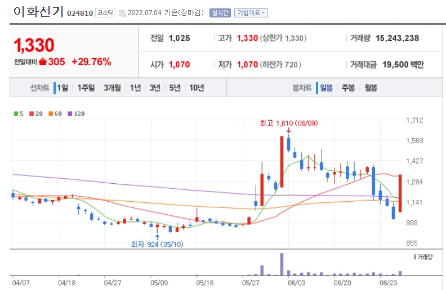Select the 1일 line chart tab
The image size is (446, 290).
coord(63,88)
